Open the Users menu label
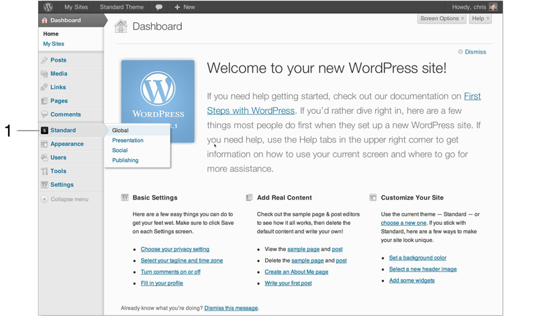Image resolution: width=537 pixels, height=316 pixels. coord(58,157)
